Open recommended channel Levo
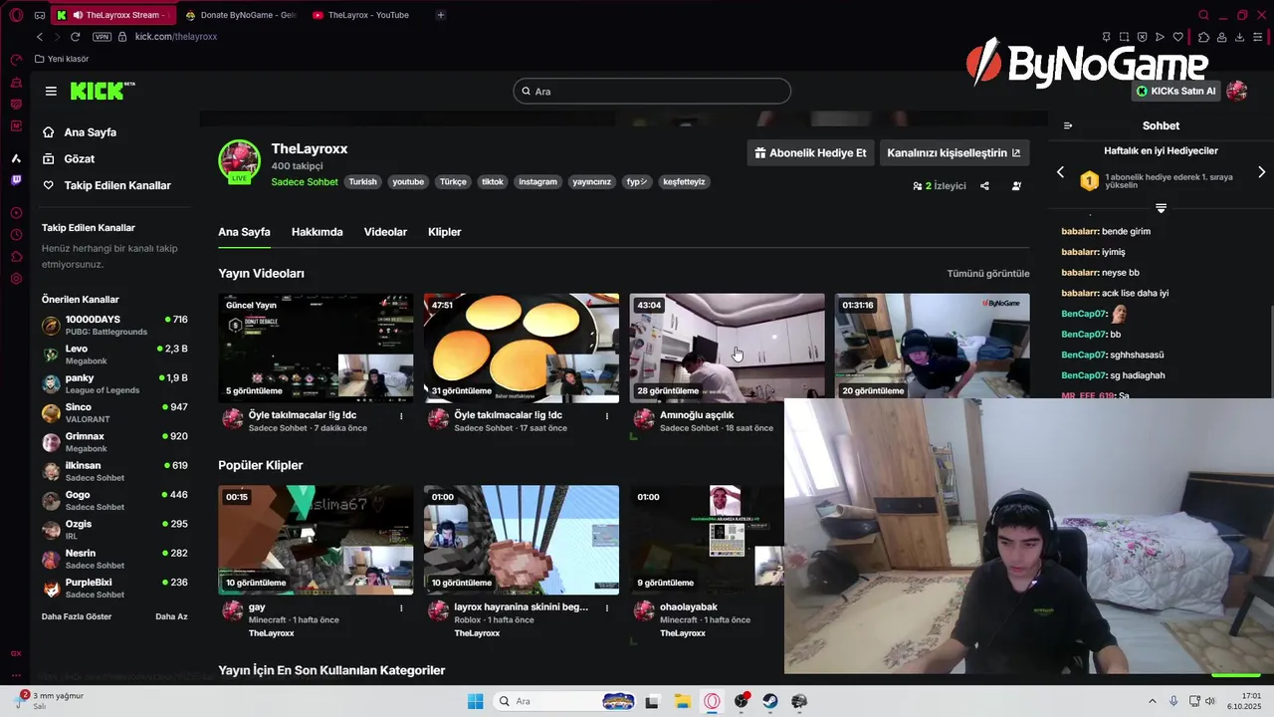The height and width of the screenshot is (717, 1274). point(114,355)
